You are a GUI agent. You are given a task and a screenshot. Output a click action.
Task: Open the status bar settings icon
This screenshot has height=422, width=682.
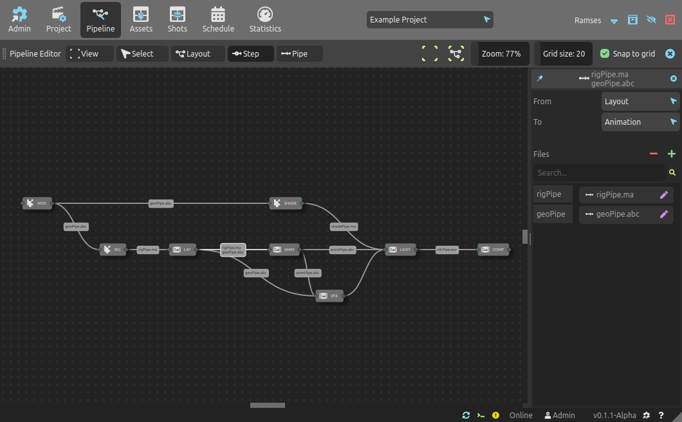(x=647, y=416)
